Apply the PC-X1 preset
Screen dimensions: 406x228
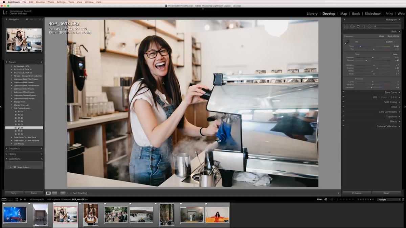[x=21, y=131]
